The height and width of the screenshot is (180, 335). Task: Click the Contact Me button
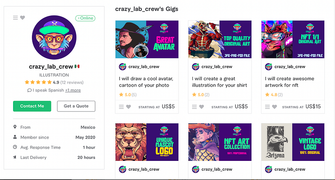tap(32, 106)
